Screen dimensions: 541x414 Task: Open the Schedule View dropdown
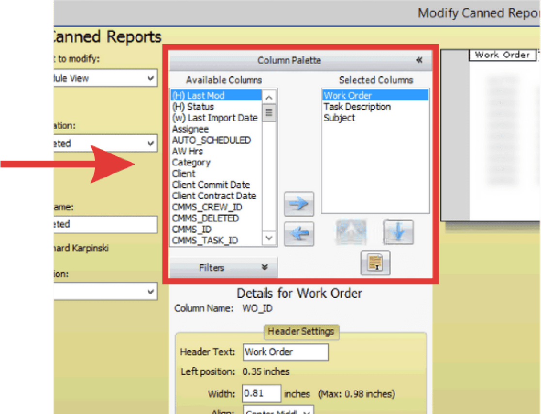[x=104, y=78]
